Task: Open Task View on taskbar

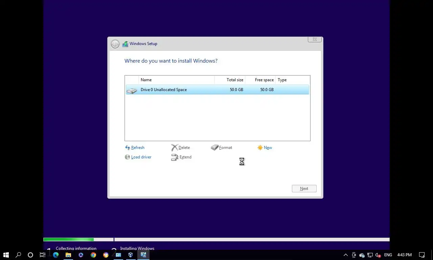Action: point(43,255)
